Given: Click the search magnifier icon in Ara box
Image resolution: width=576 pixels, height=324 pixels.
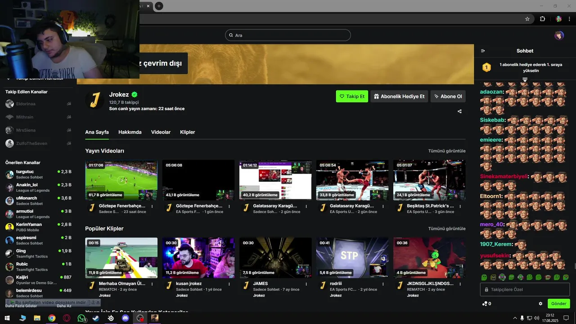Looking at the screenshot, I should coord(231,35).
